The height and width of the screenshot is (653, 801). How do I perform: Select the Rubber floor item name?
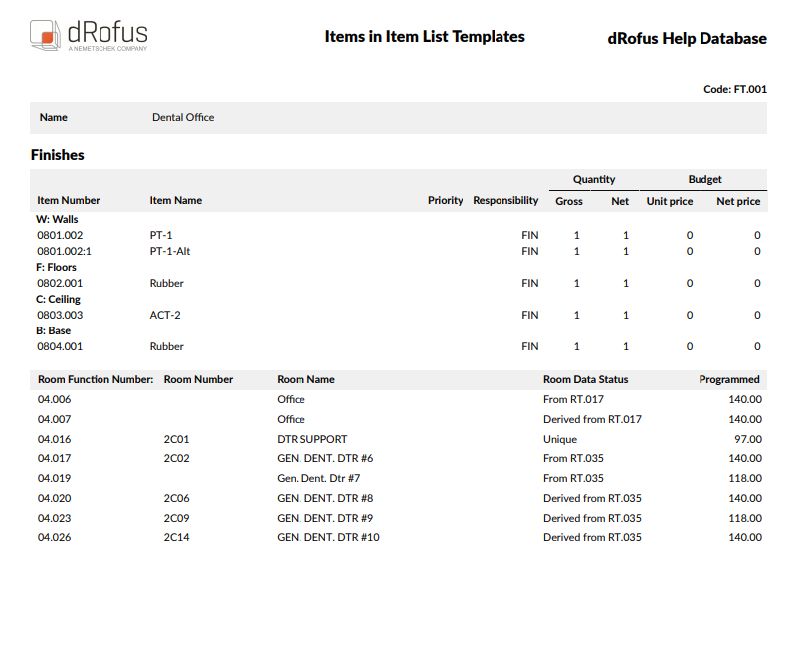pyautogui.click(x=166, y=283)
